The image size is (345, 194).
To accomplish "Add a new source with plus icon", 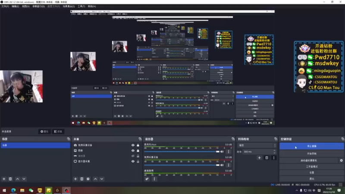I will coord(75,179).
